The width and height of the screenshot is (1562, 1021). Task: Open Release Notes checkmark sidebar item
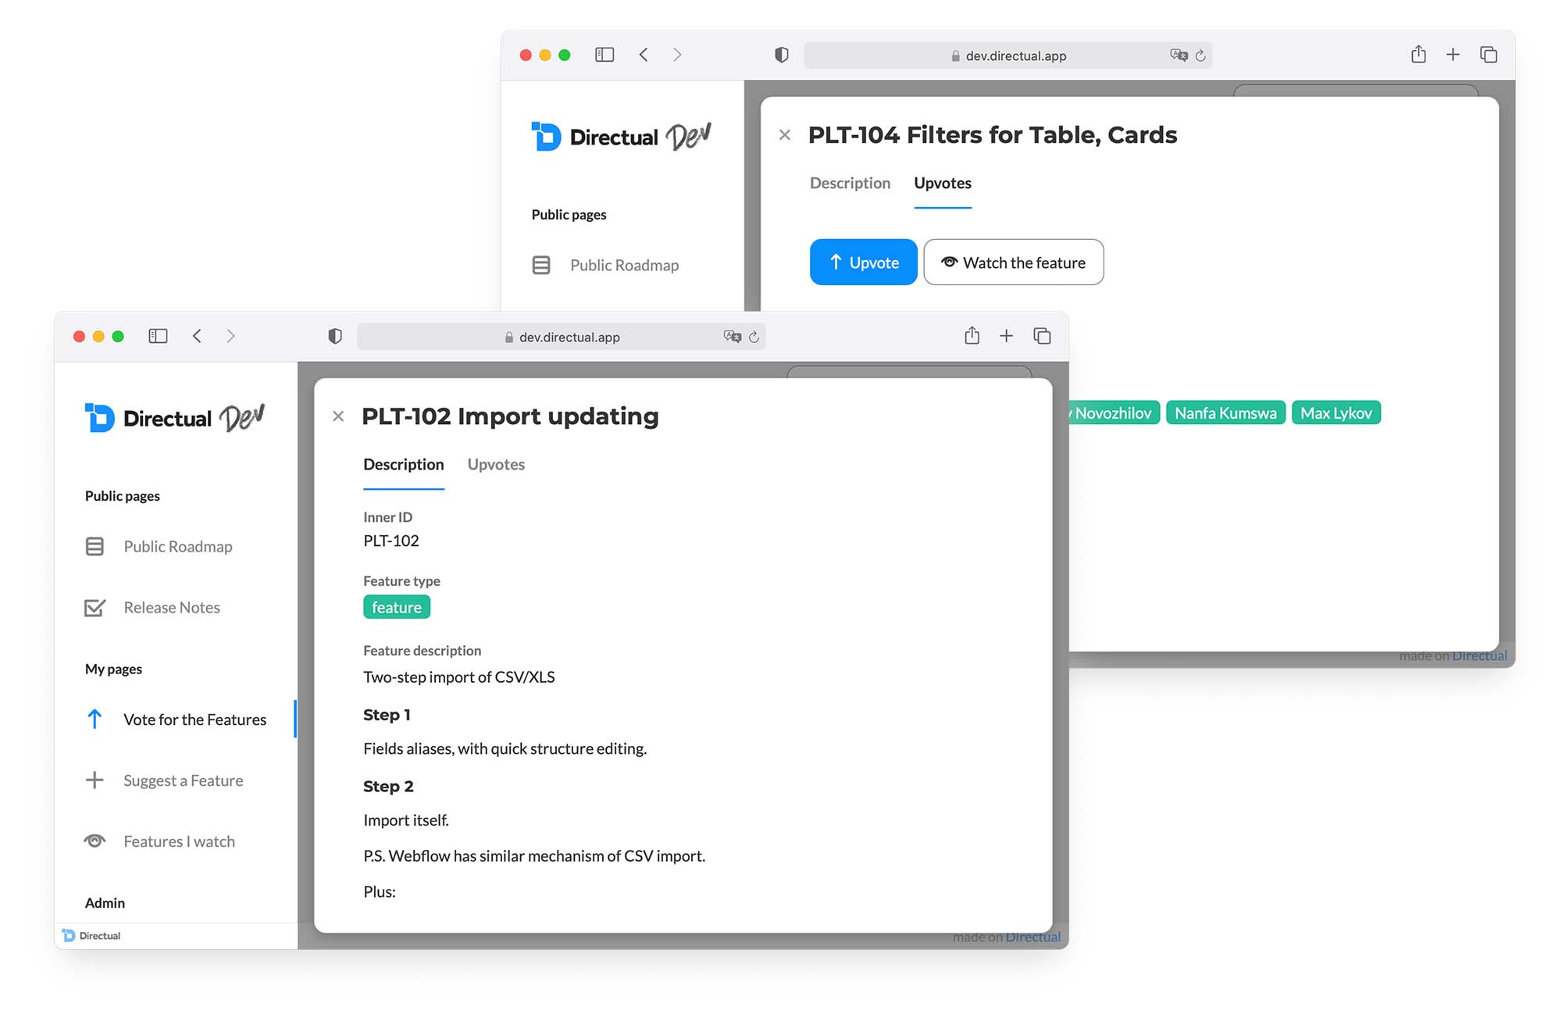pos(172,608)
